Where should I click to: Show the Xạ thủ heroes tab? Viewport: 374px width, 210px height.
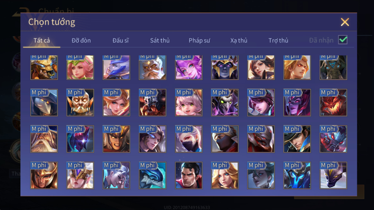point(239,40)
